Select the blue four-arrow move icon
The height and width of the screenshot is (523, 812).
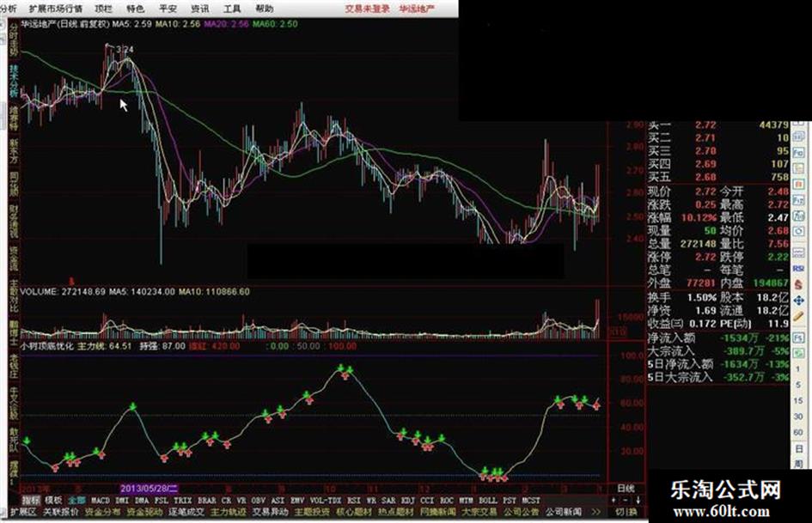[x=798, y=301]
